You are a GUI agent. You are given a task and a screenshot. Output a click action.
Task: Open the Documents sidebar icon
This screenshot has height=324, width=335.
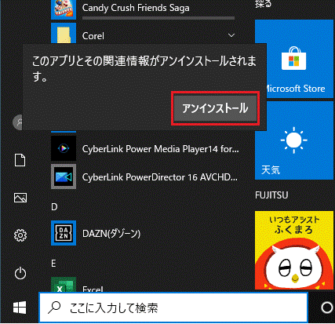point(20,160)
